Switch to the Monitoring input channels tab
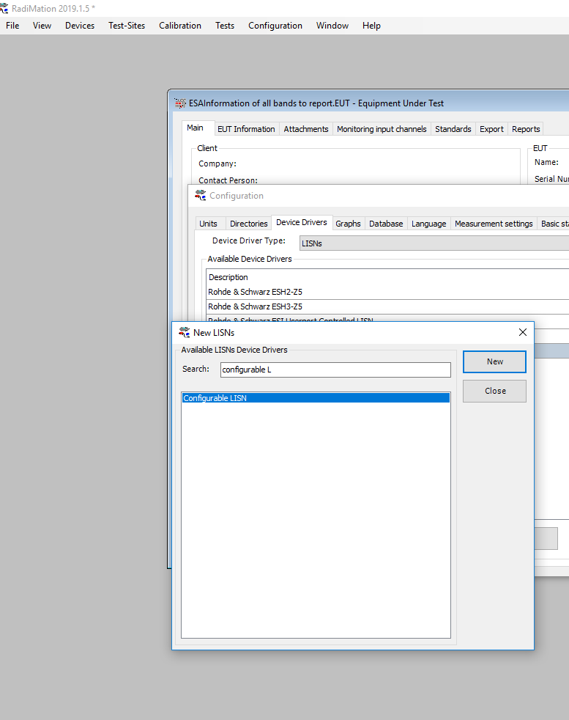This screenshot has width=569, height=720. tap(382, 129)
